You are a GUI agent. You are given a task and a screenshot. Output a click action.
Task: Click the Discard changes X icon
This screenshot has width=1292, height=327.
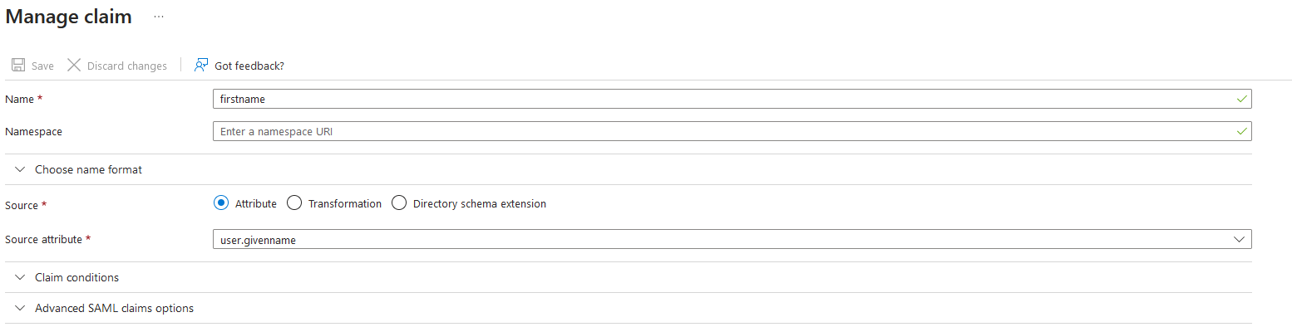[74, 66]
